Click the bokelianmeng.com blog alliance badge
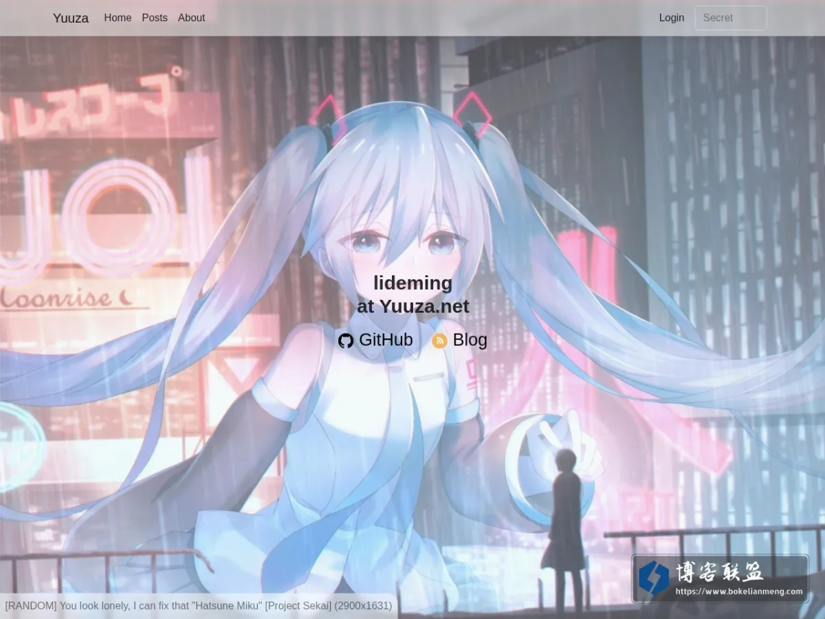This screenshot has height=619, width=825. click(720, 579)
